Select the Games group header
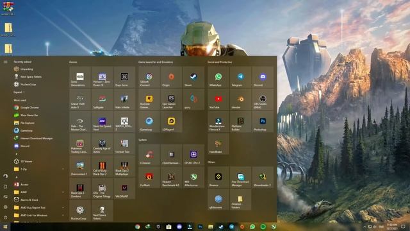Viewport: 410px width, 231px height. point(73,62)
